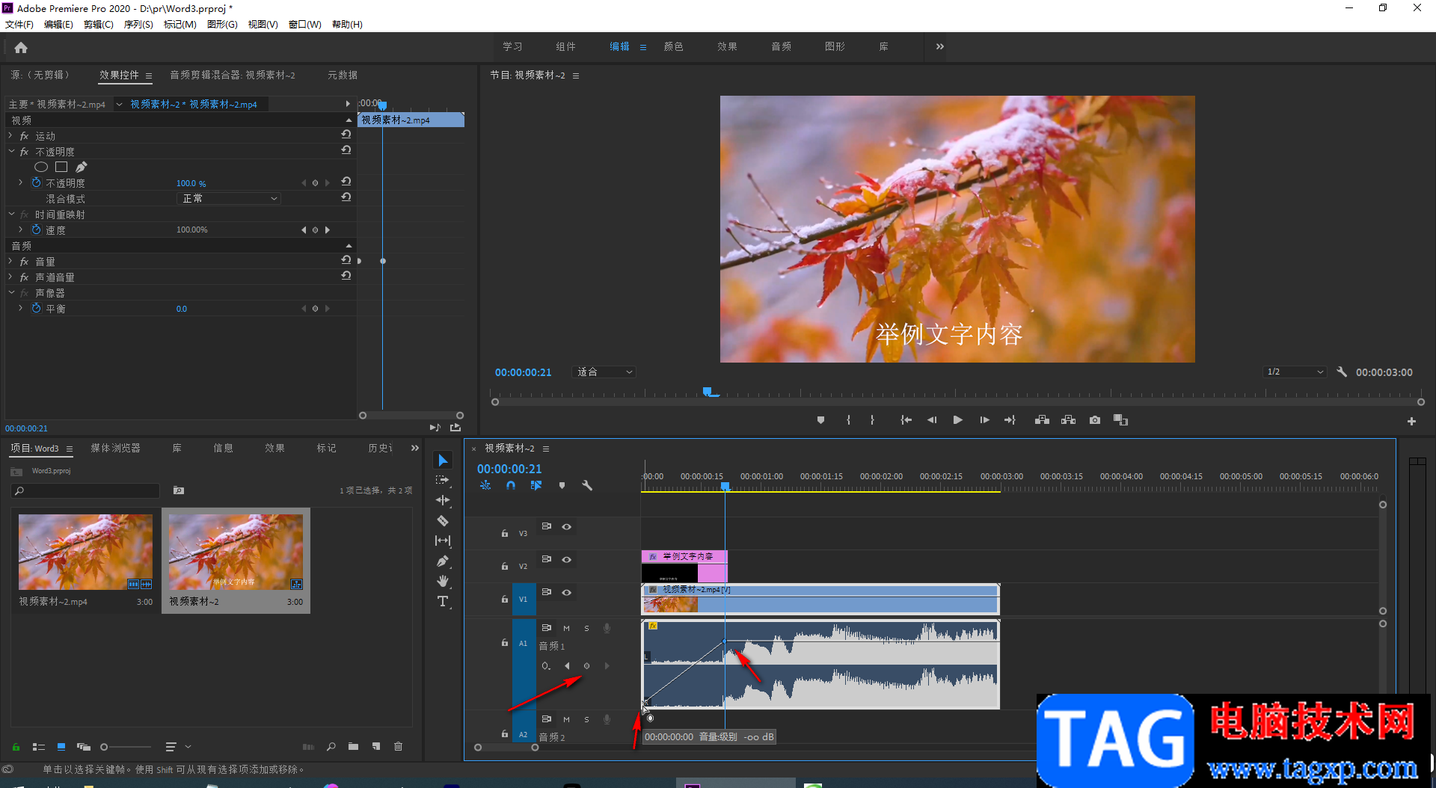
Task: Solo audio track A1
Action: (x=586, y=629)
